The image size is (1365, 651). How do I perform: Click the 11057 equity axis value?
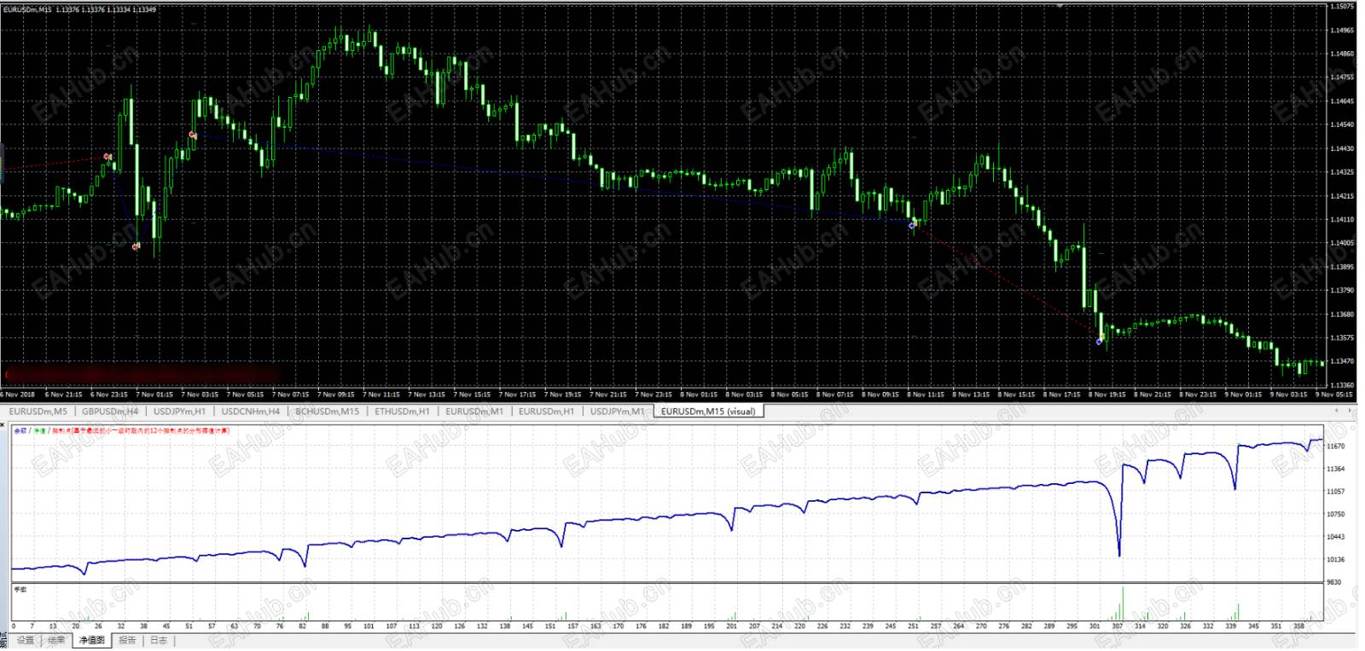click(1336, 492)
